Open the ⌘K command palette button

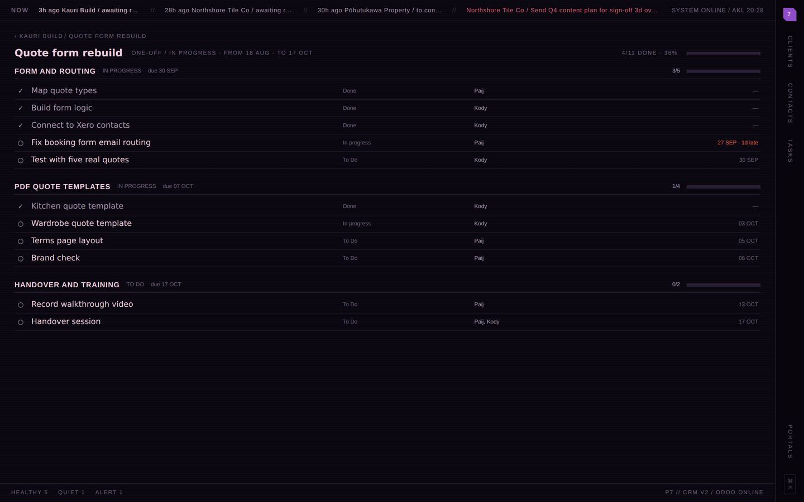pos(789,484)
